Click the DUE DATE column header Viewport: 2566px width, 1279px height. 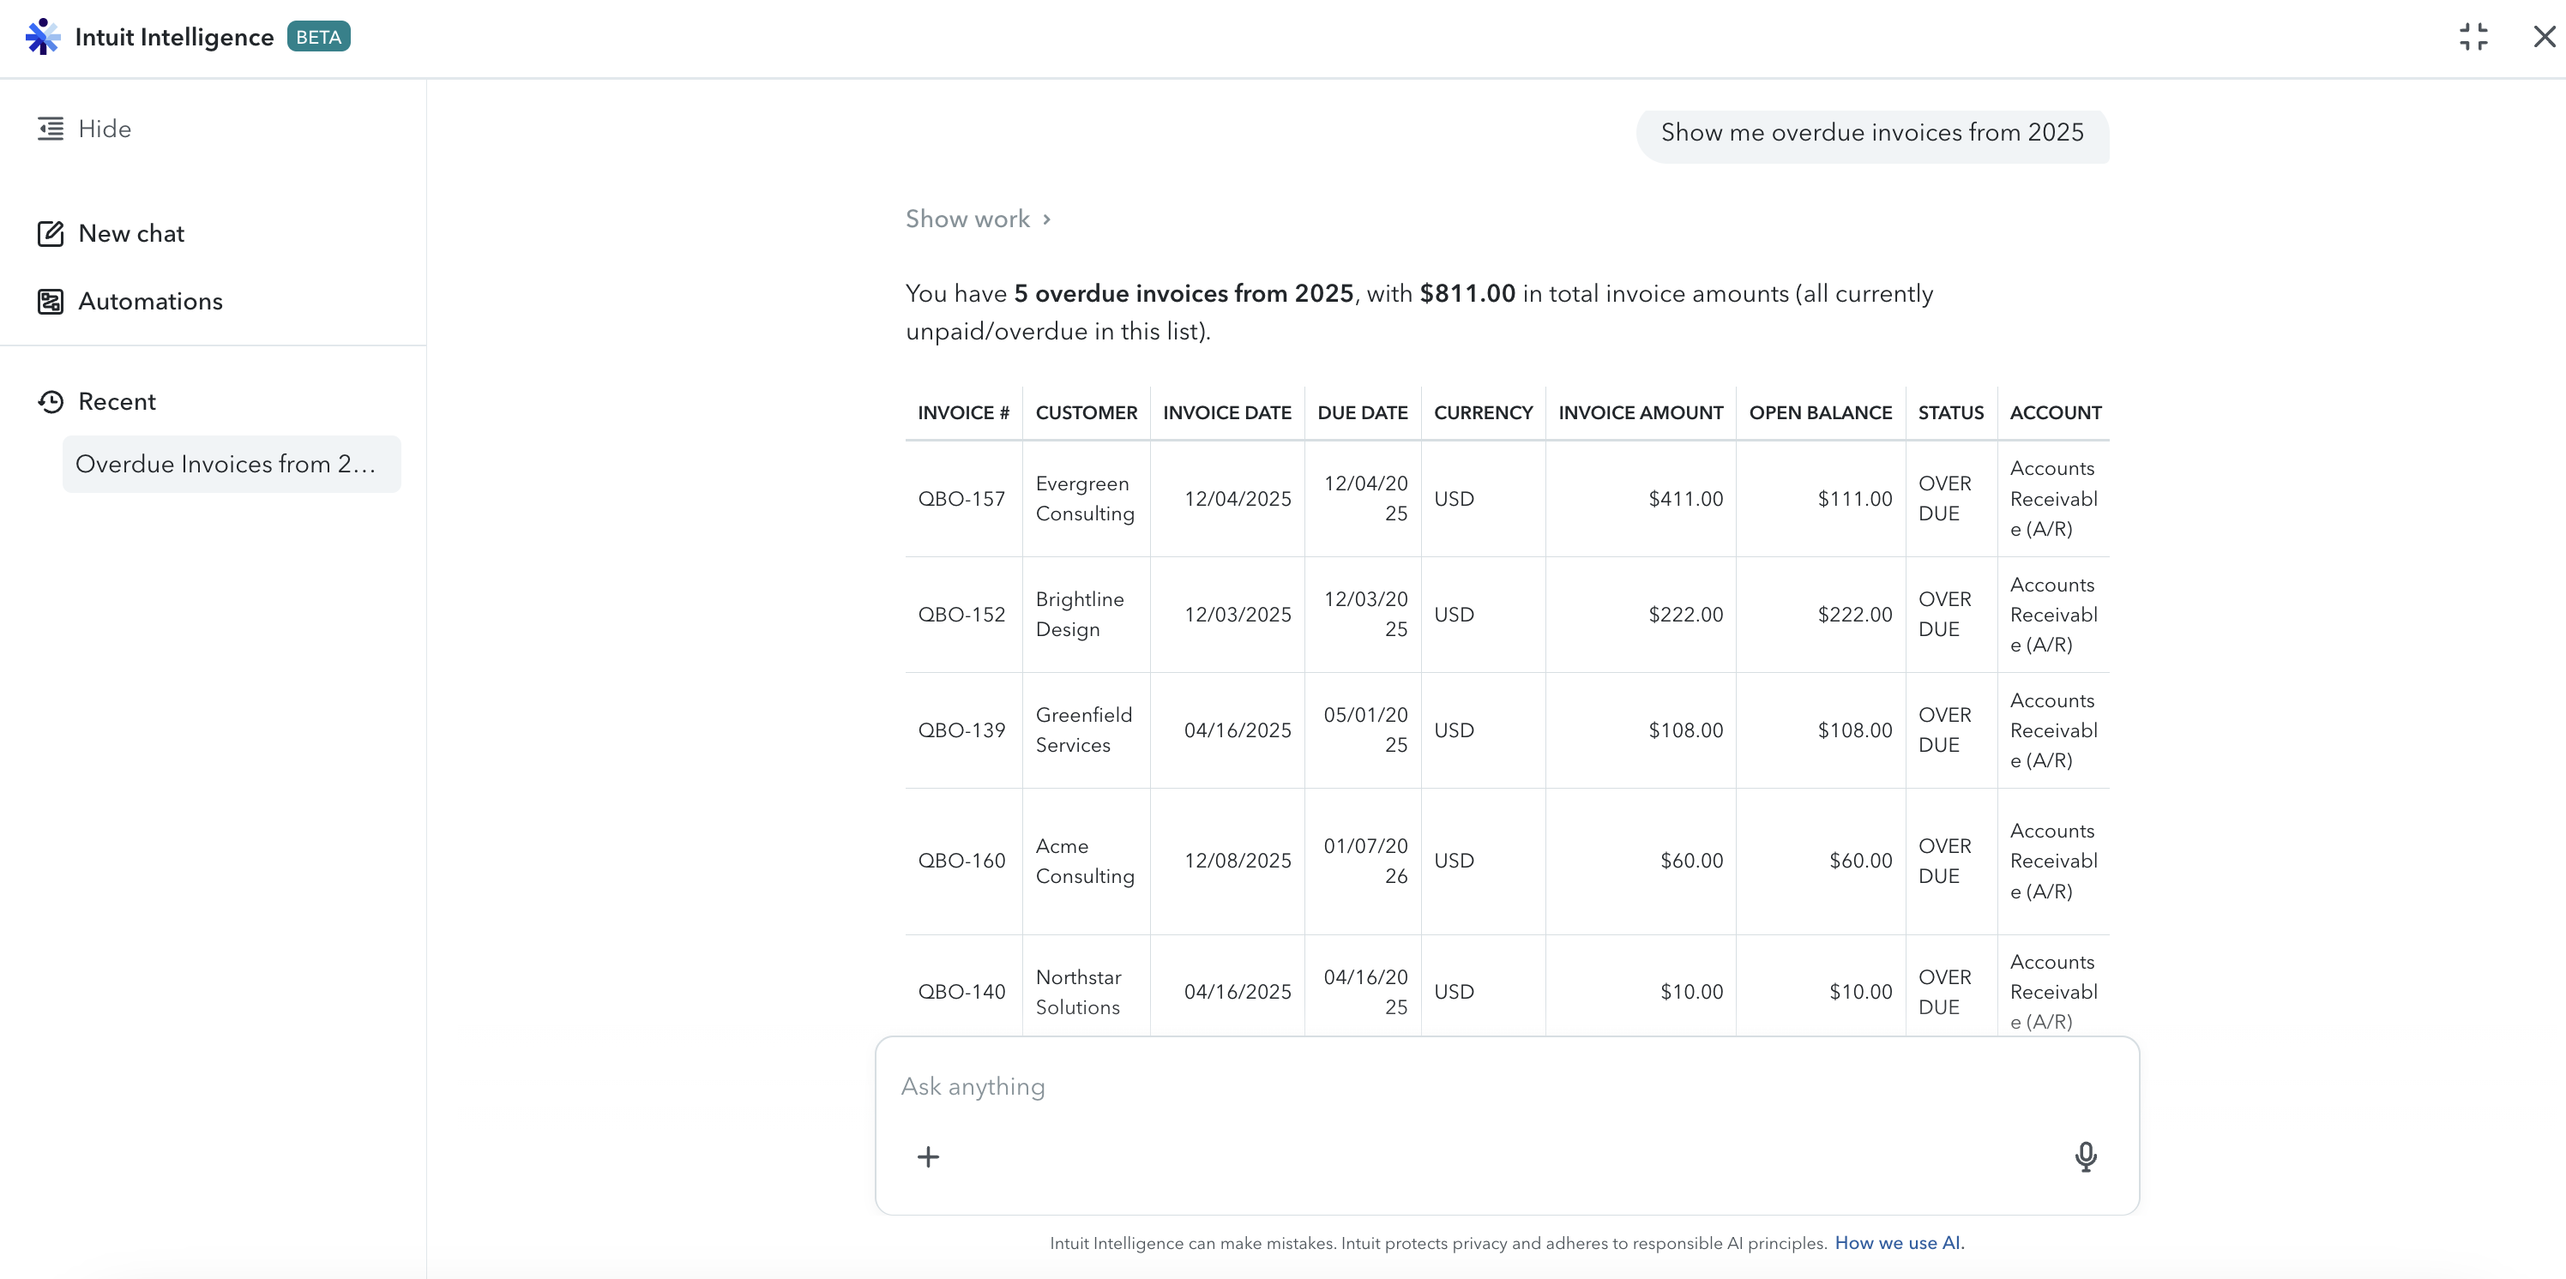(x=1362, y=413)
